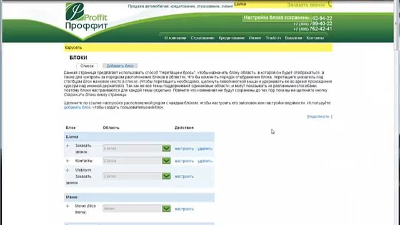The image size is (400, 225).
Task: Click the Заказать звонок header button
Action: click(x=306, y=4)
